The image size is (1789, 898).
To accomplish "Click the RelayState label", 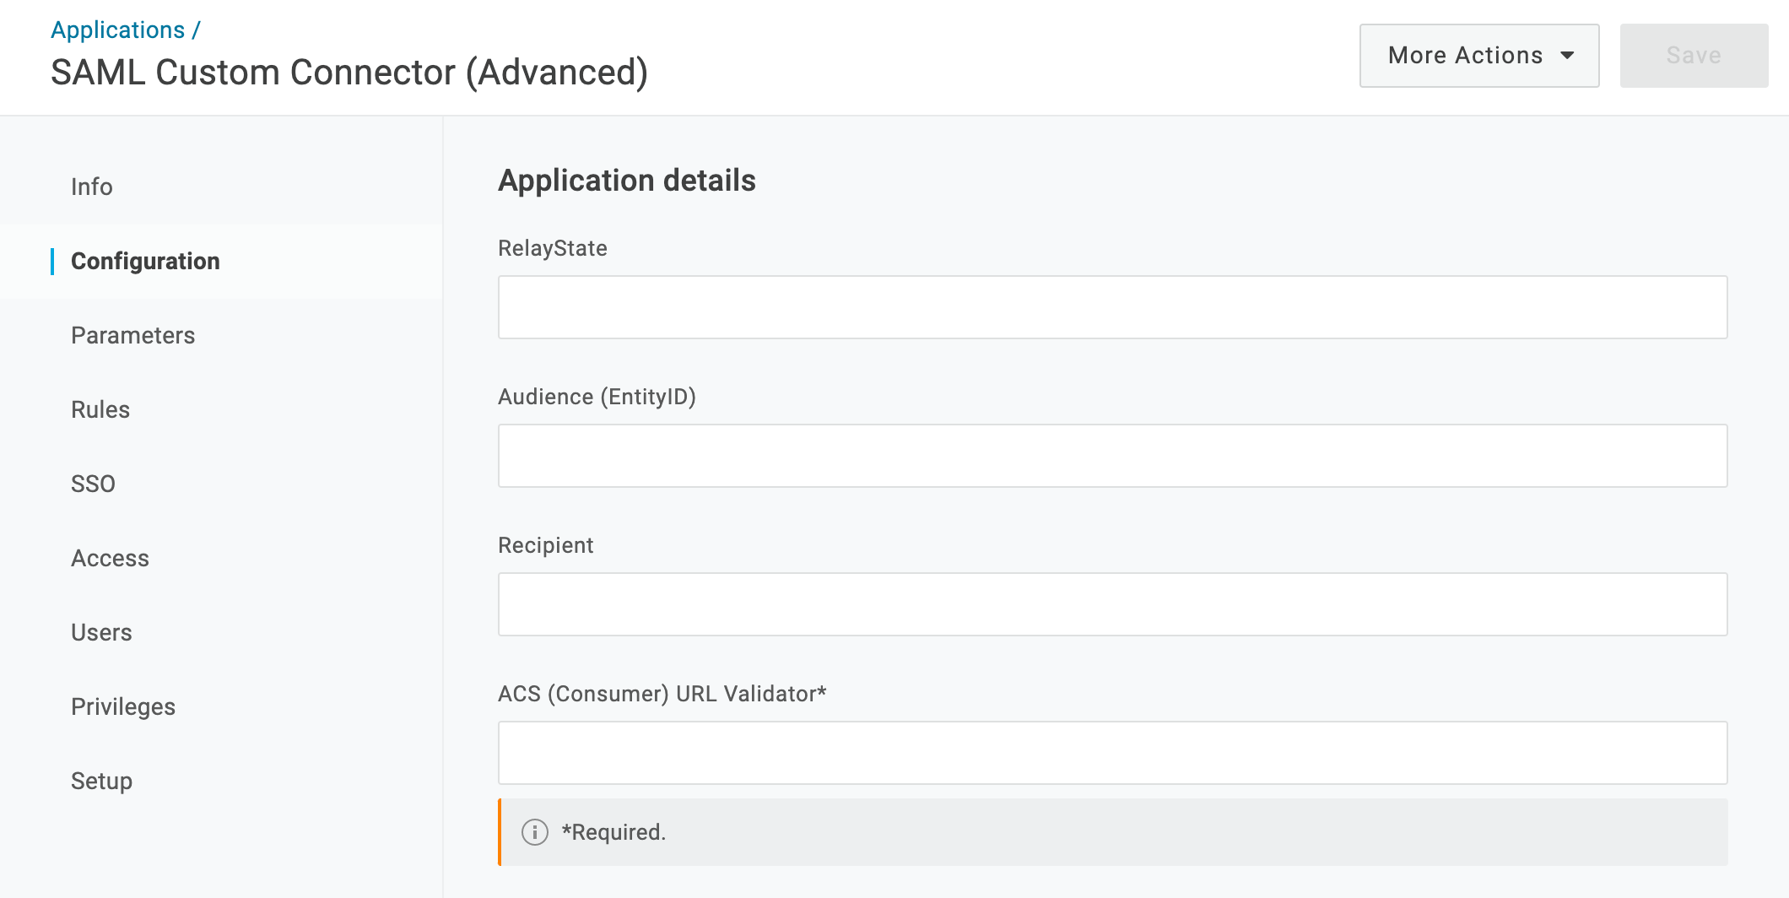I will coord(553,248).
